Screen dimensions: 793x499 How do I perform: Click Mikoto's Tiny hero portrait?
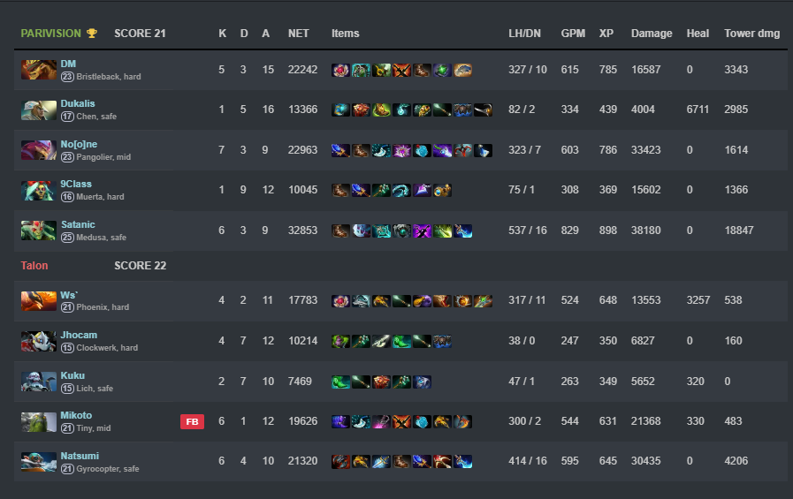[x=38, y=422]
